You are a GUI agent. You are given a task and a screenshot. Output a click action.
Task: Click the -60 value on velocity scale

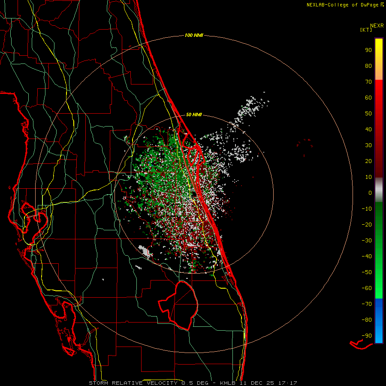(367, 288)
